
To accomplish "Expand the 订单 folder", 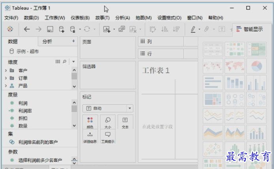I will pos(6,78).
